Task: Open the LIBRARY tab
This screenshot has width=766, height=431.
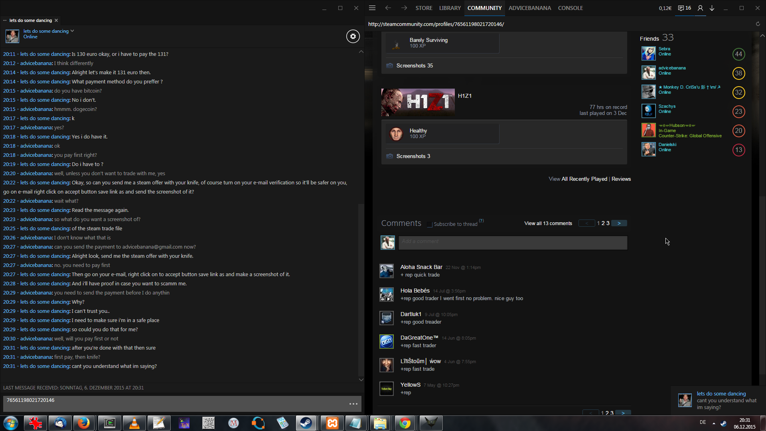Action: pyautogui.click(x=450, y=8)
